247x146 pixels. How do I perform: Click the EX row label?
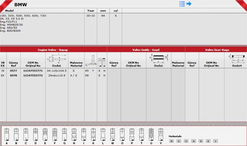[3, 75]
